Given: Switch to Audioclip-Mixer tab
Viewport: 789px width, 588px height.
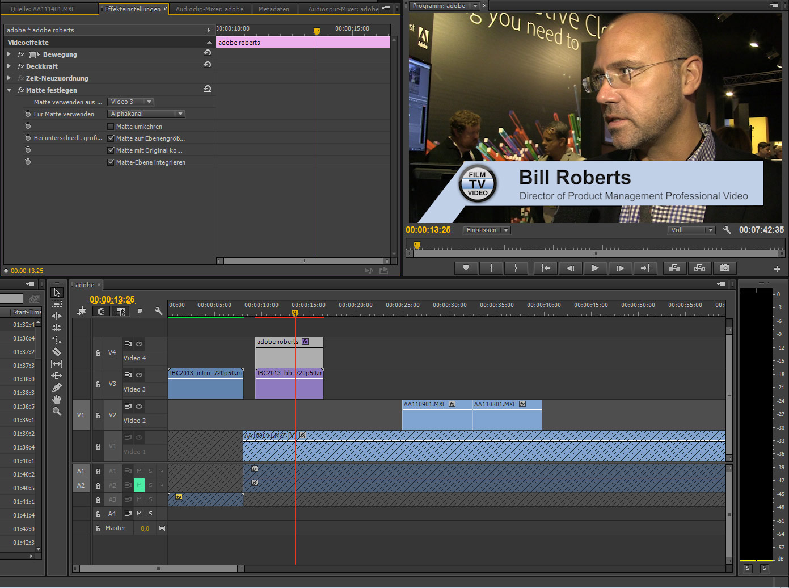Looking at the screenshot, I should [x=209, y=9].
